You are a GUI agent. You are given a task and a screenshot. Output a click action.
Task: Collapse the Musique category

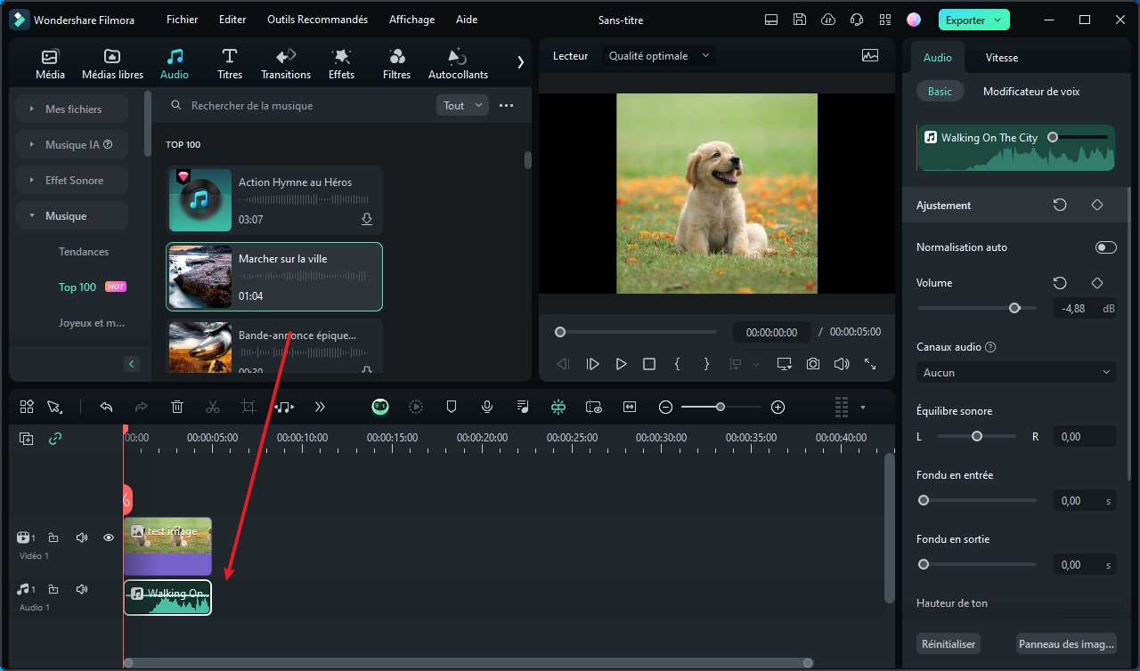pyautogui.click(x=72, y=216)
